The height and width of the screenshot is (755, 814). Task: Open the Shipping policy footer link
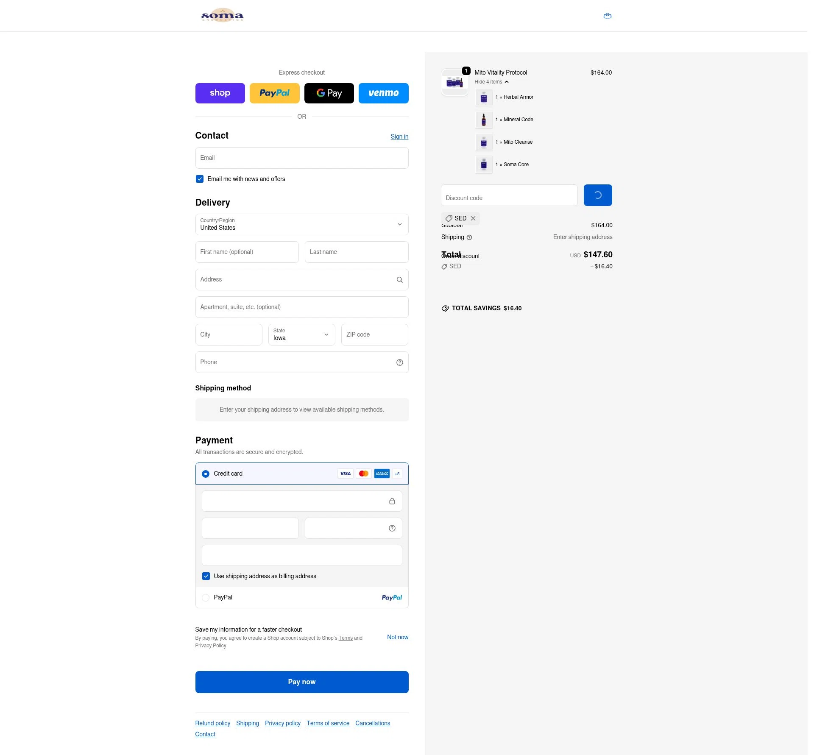pyautogui.click(x=248, y=723)
